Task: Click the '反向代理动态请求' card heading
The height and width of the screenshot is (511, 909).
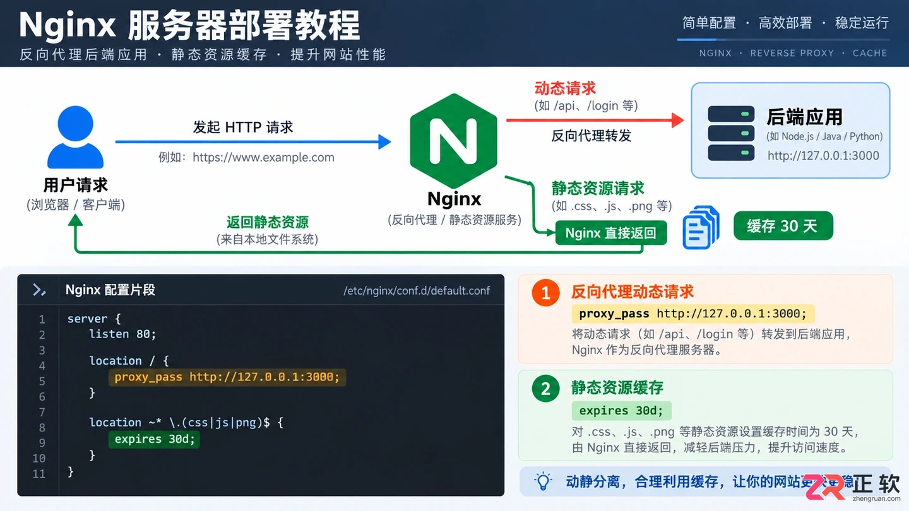Action: (633, 292)
